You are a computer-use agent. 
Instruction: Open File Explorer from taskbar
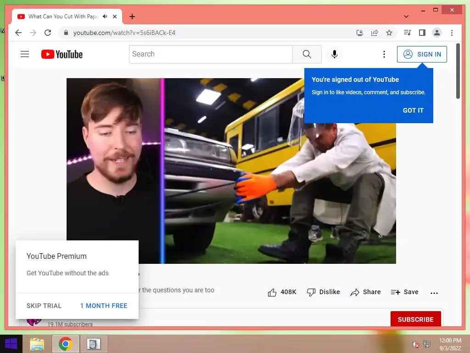click(37, 344)
